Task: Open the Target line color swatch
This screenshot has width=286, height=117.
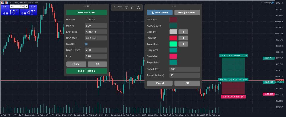Action: (173, 44)
